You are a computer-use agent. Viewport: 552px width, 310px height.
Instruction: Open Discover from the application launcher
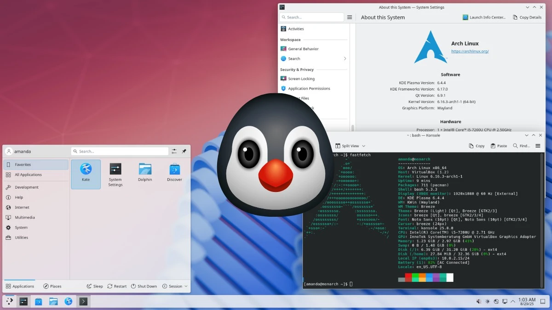pyautogui.click(x=174, y=174)
